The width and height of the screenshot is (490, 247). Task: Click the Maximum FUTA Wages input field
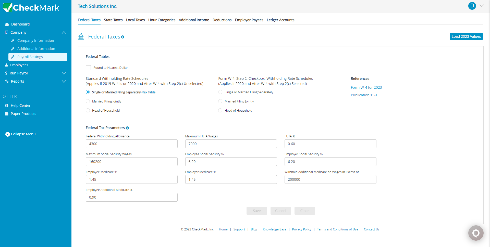pos(231,144)
